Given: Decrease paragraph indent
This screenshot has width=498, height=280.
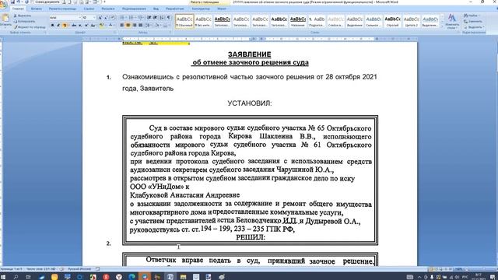Looking at the screenshot, I should pos(149,17).
